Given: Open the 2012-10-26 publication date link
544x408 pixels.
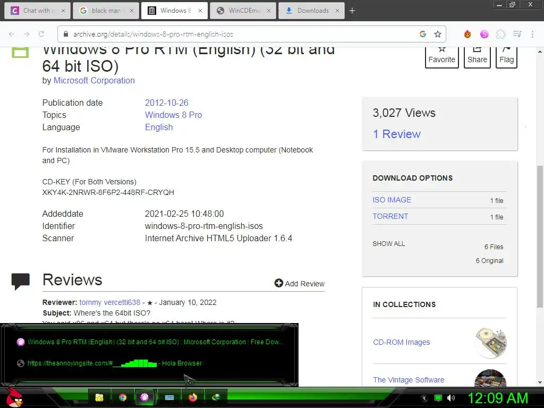Looking at the screenshot, I should pyautogui.click(x=166, y=103).
